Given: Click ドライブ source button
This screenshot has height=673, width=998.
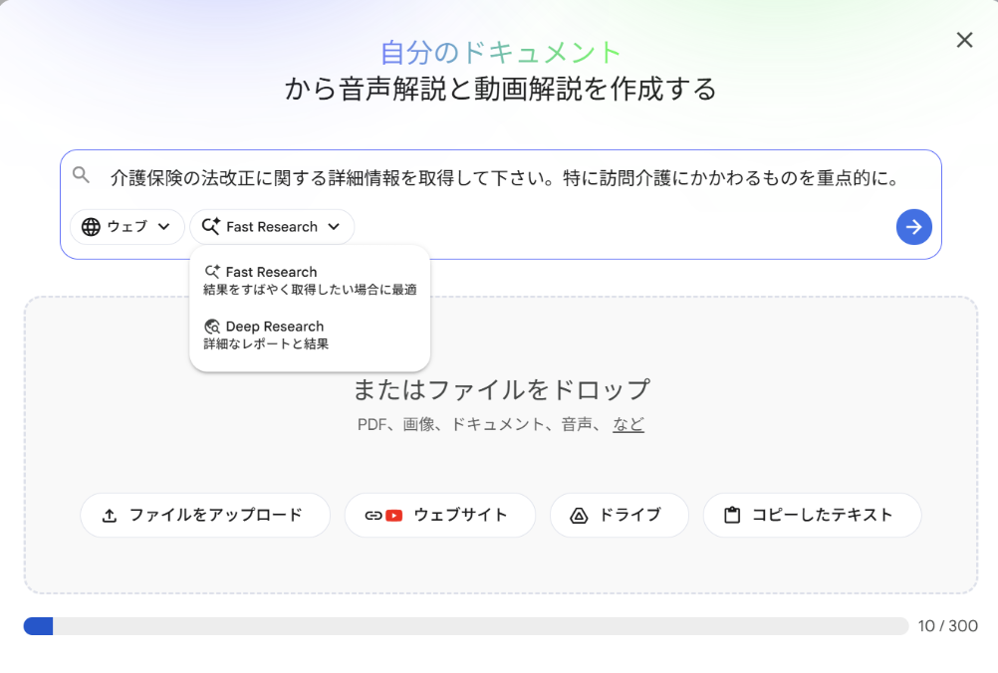Looking at the screenshot, I should coord(620,516).
